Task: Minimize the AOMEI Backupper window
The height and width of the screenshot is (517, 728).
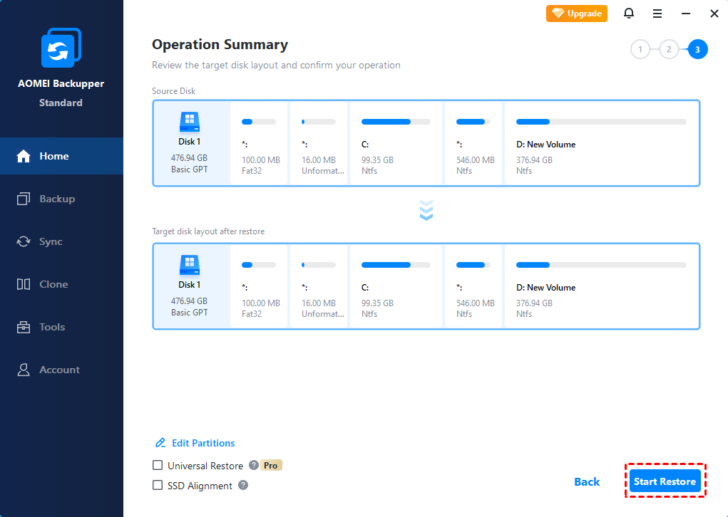Action: click(686, 14)
